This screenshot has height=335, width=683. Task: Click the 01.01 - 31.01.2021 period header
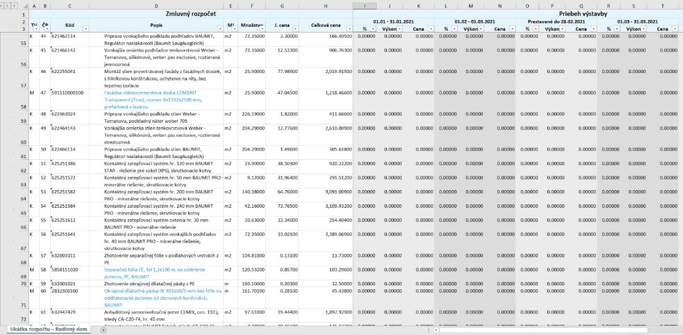[393, 21]
